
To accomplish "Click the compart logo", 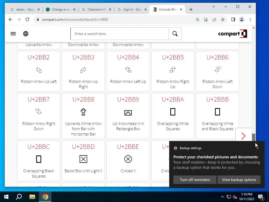I will 232,34.
